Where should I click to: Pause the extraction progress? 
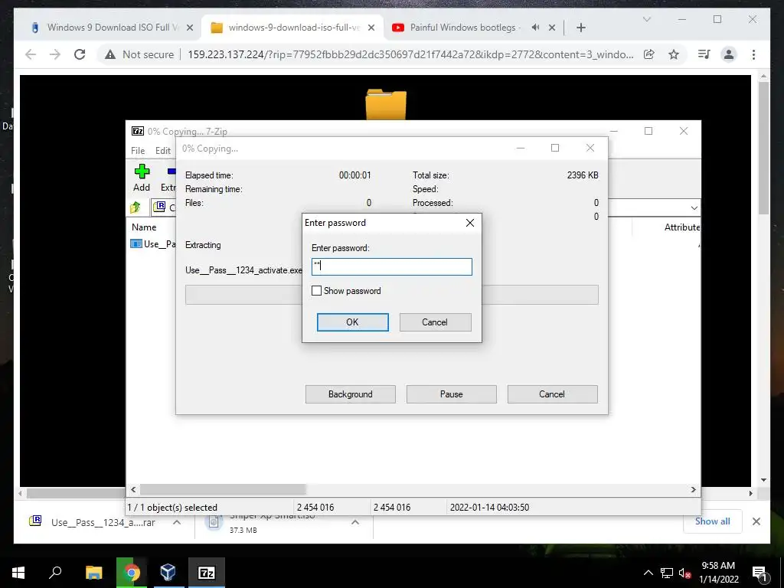tap(452, 394)
